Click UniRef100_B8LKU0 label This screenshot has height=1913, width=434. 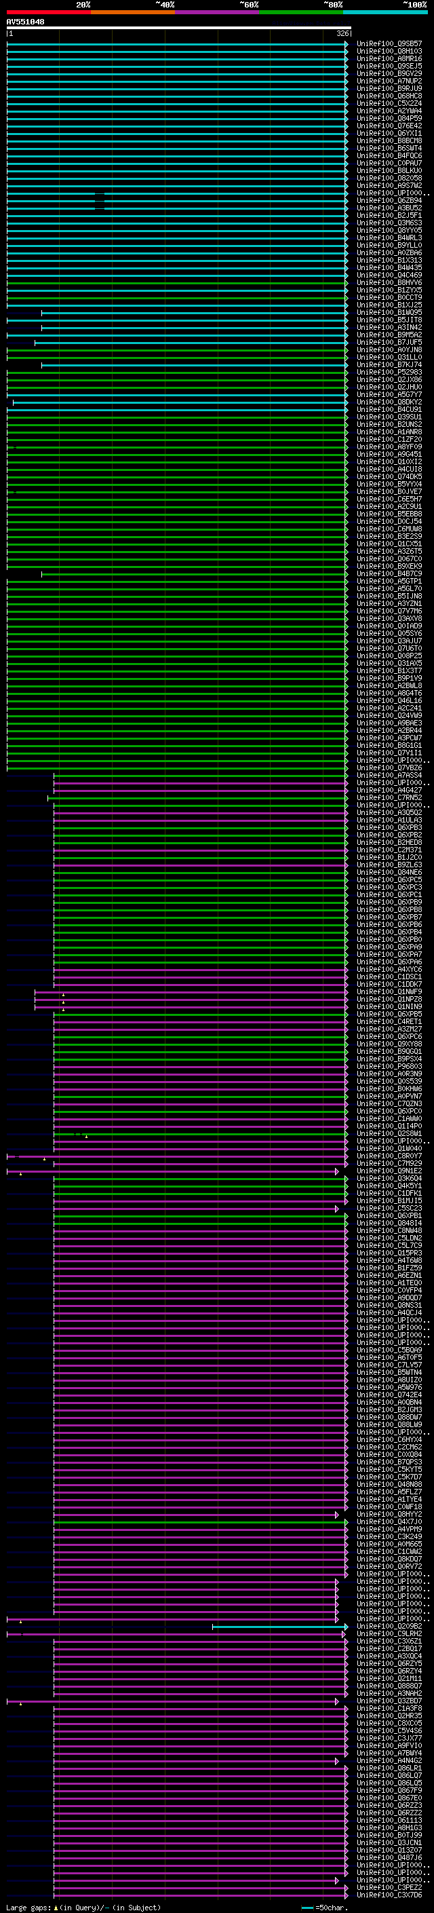pos(389,171)
